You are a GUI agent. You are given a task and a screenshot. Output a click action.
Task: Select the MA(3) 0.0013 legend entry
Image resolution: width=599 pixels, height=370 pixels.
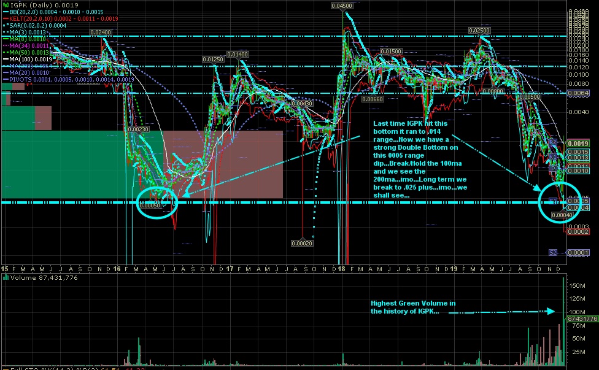coord(25,33)
